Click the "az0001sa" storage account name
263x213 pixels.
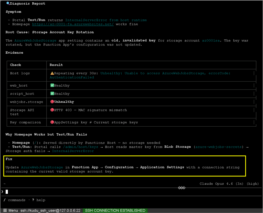click(x=211, y=40)
